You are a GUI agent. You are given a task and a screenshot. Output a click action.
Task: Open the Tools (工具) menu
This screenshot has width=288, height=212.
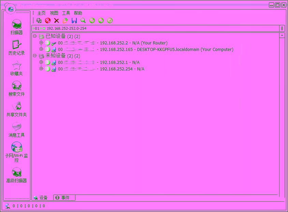tap(66, 13)
